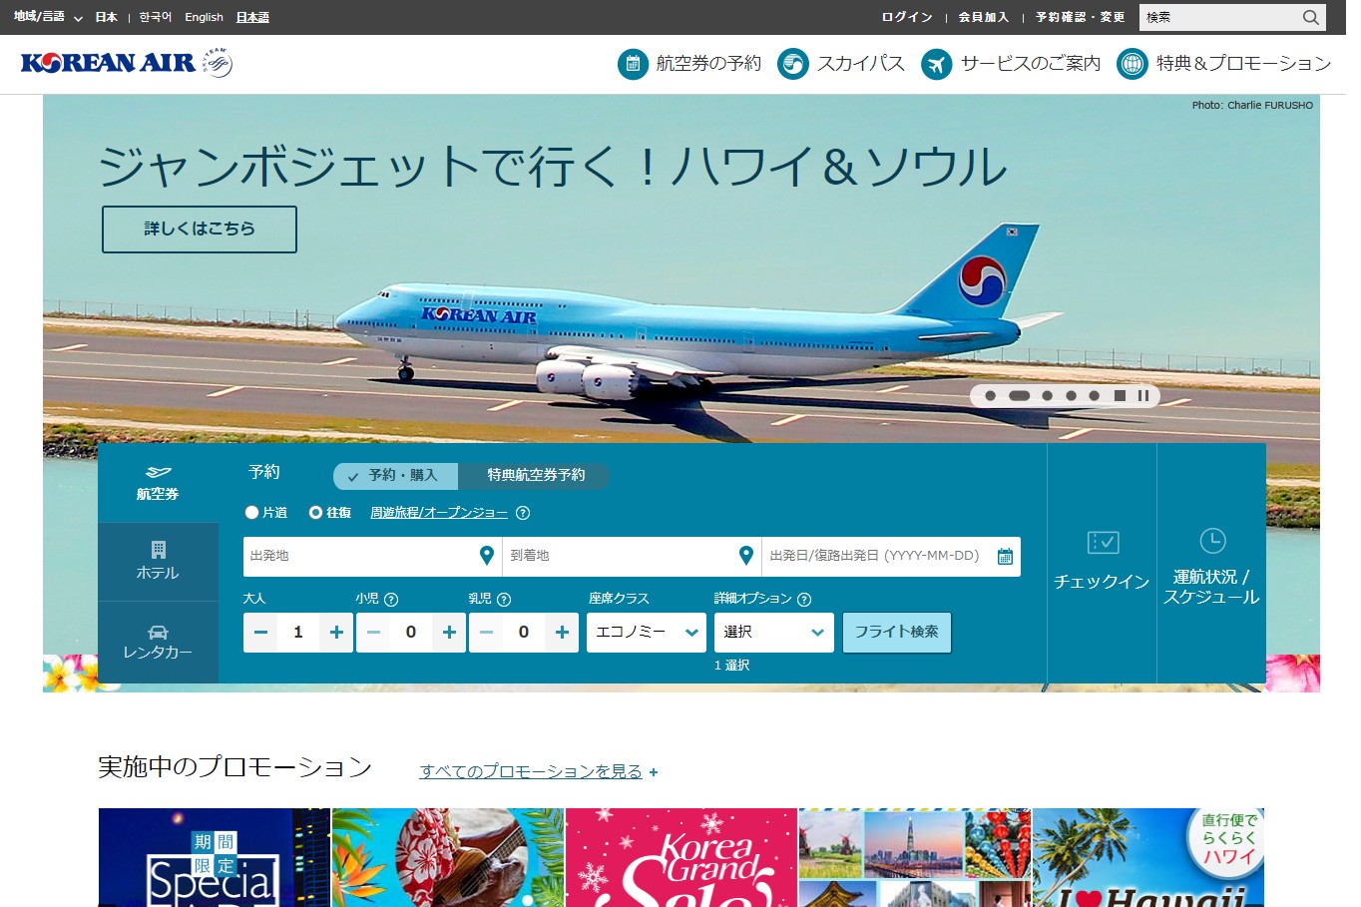Open the arrival location pin icon

(745, 556)
